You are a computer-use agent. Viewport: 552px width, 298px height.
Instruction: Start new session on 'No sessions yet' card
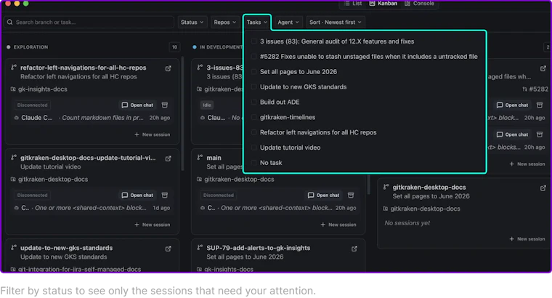click(x=527, y=239)
